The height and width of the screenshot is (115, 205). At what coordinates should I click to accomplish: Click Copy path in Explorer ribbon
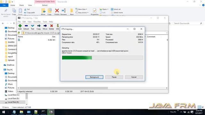pyautogui.click(x=29, y=13)
